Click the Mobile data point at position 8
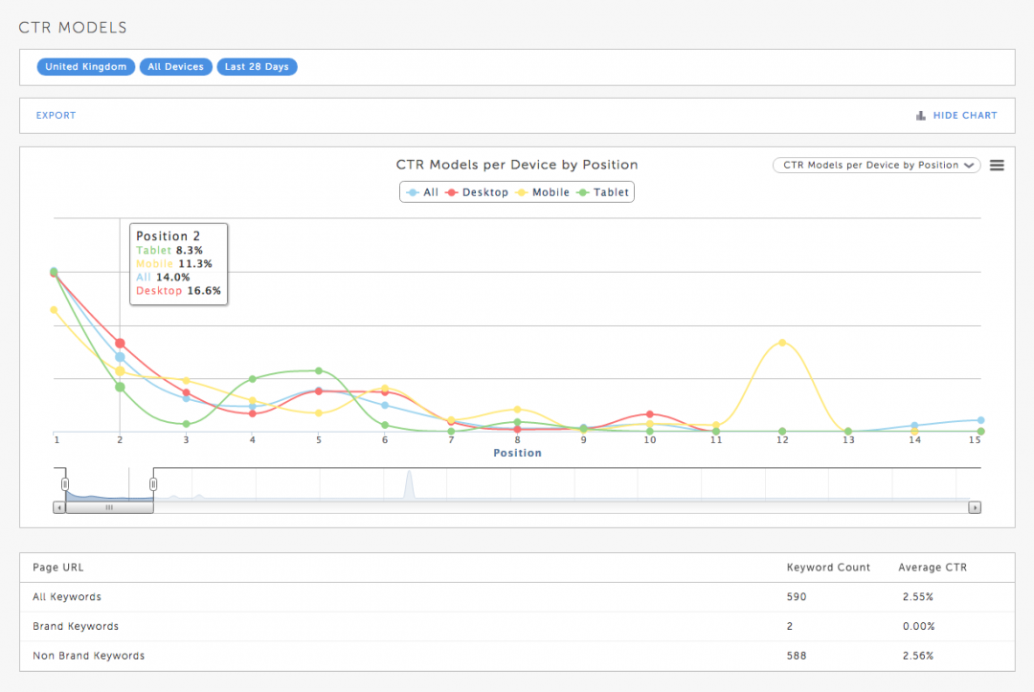Screen dimensions: 1034x692 517,410
